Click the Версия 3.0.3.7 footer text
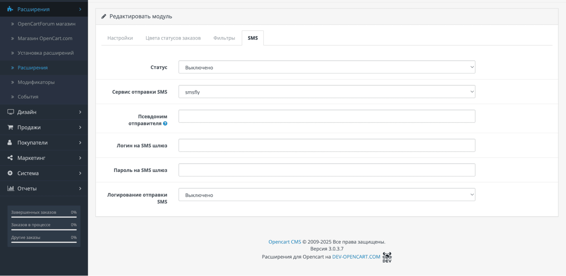The width and height of the screenshot is (566, 276). click(327, 249)
